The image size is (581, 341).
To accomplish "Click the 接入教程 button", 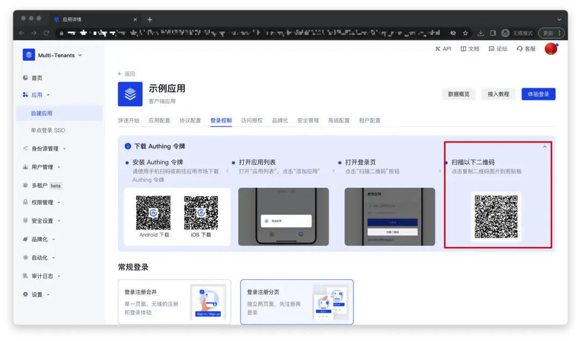I will [498, 94].
